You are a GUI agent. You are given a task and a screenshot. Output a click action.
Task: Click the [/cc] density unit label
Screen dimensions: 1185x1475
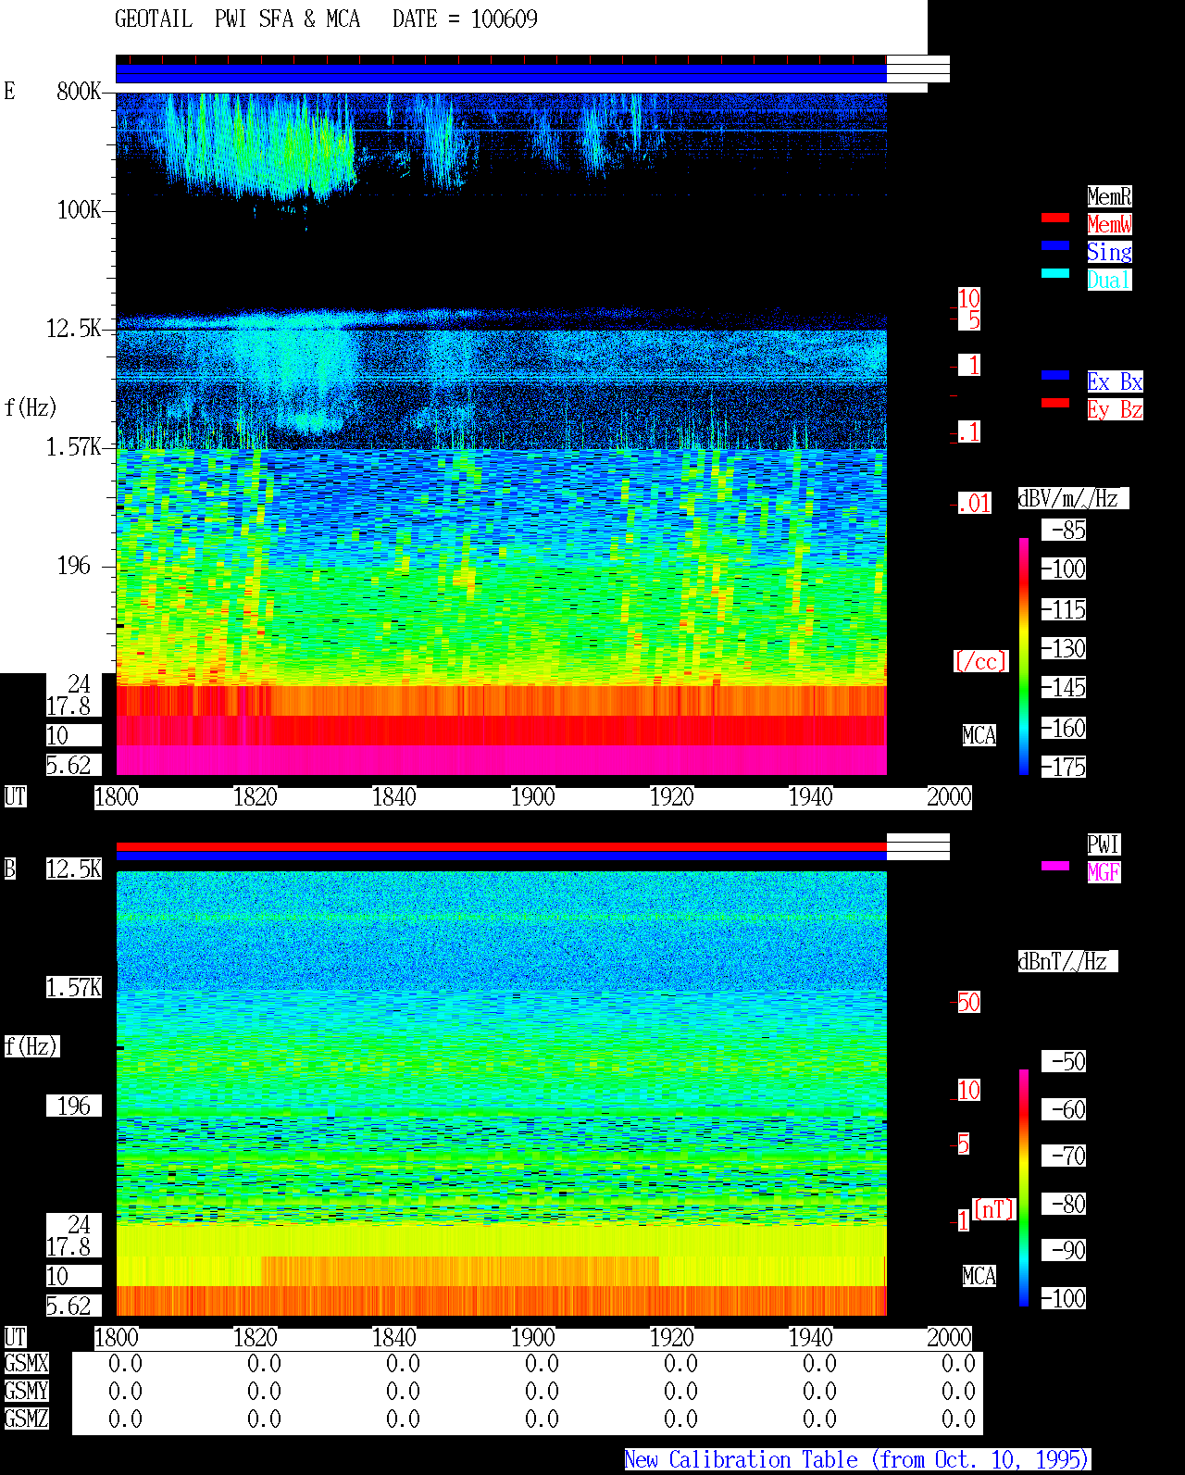[x=980, y=661]
